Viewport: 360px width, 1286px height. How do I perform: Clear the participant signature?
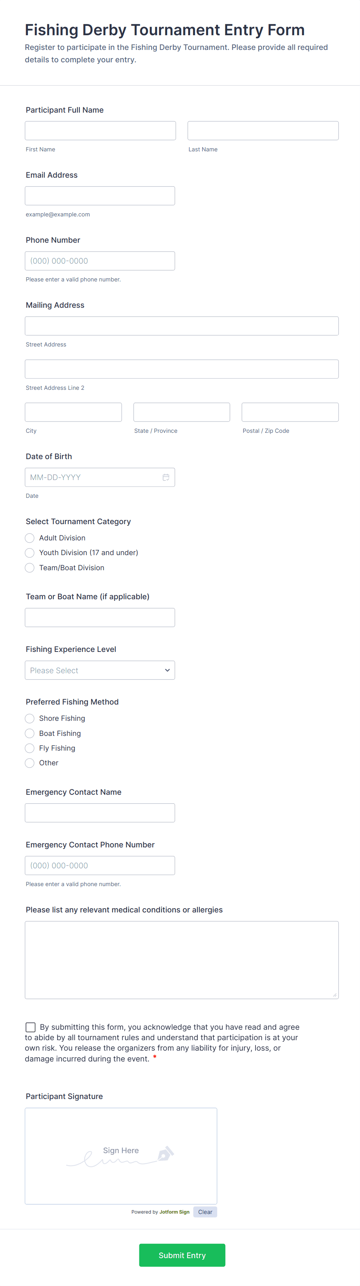pos(205,1212)
